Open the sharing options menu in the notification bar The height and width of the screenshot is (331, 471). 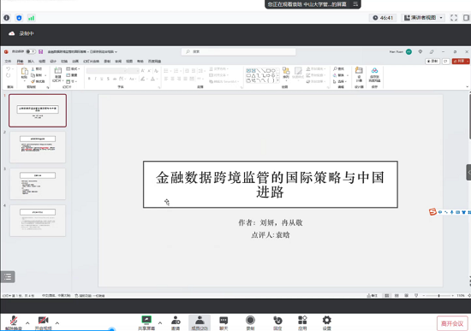[x=355, y=4]
